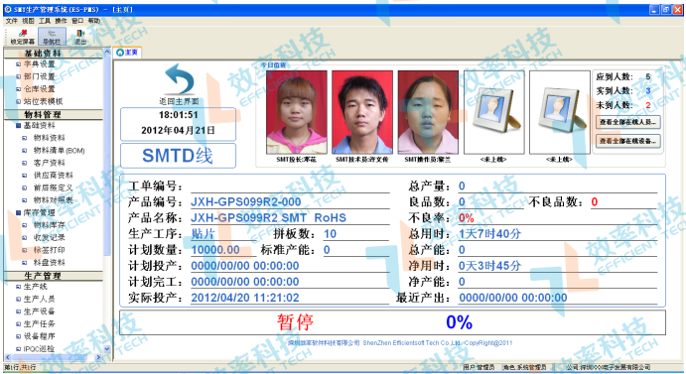
Task: Open 前后缀定义 in the navigation tree
Action: [x=54, y=188]
